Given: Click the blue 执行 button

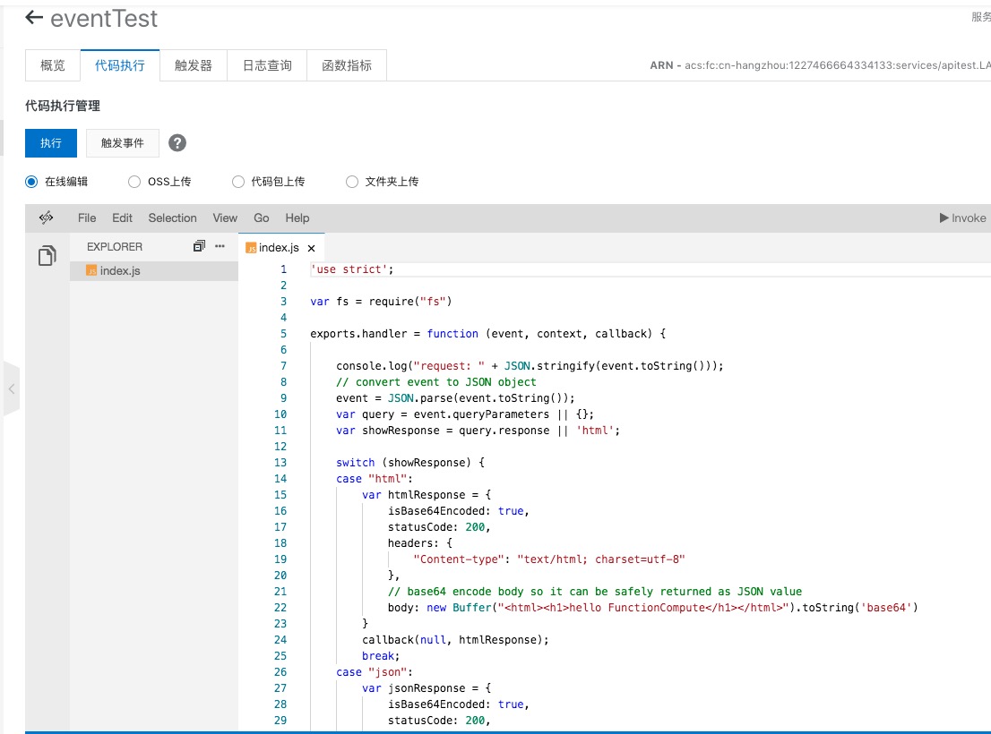Looking at the screenshot, I should (x=51, y=143).
